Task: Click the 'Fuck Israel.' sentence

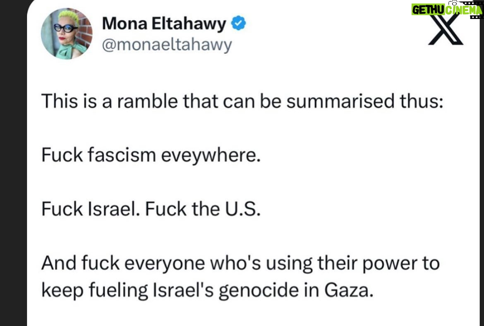Action: click(x=91, y=209)
